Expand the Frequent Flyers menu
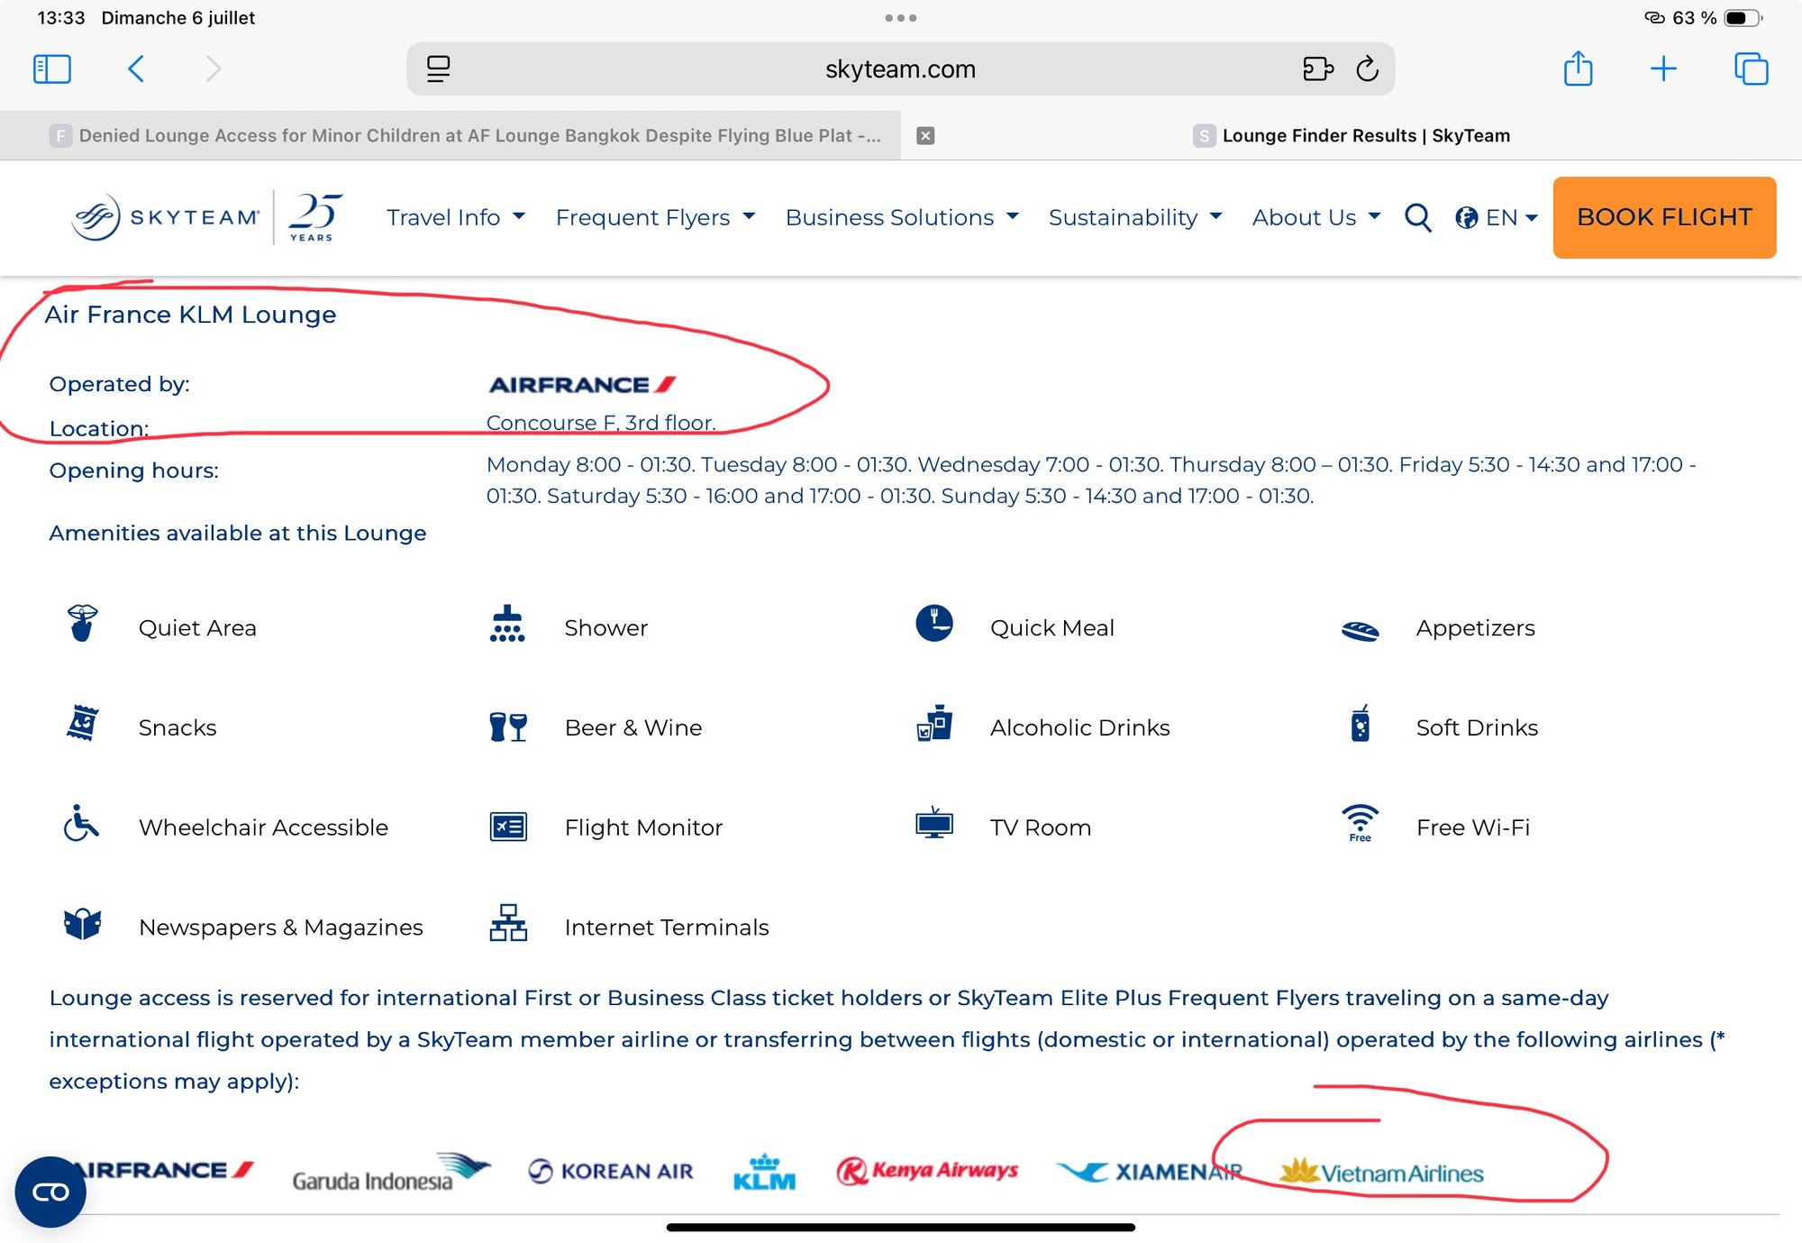Image resolution: width=1802 pixels, height=1243 pixels. click(655, 217)
